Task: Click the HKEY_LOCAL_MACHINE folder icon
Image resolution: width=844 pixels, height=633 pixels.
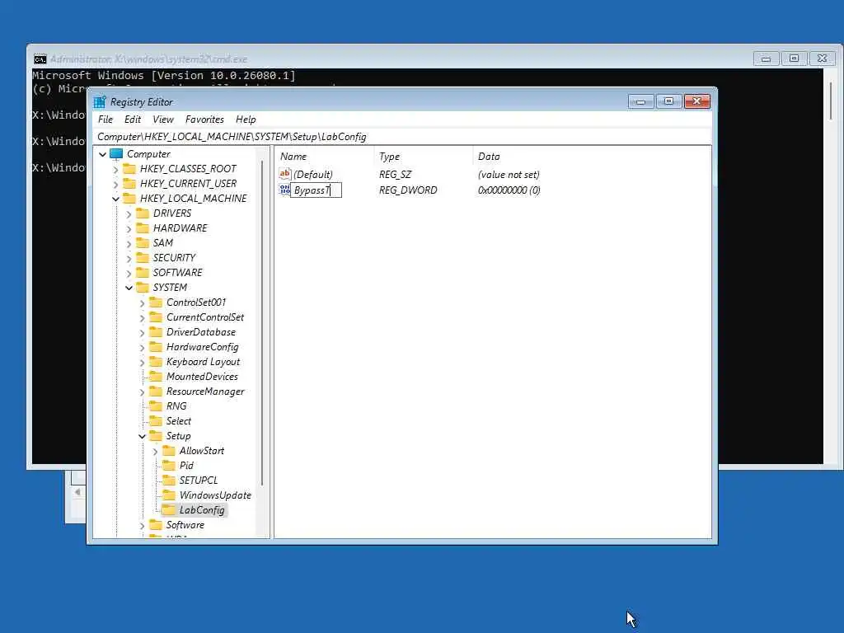Action: click(129, 199)
